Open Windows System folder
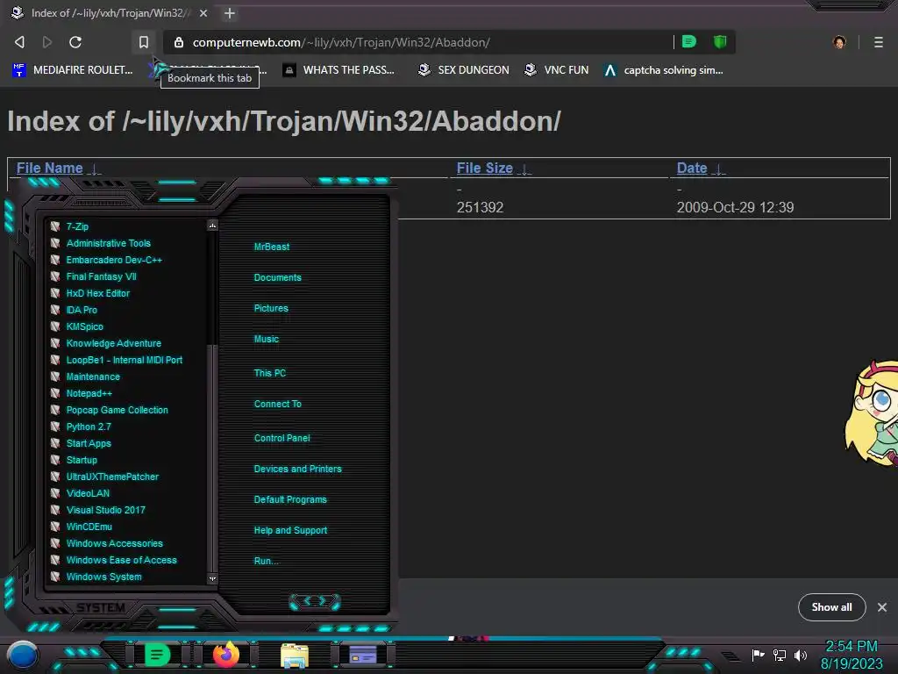The image size is (898, 674). (x=103, y=576)
